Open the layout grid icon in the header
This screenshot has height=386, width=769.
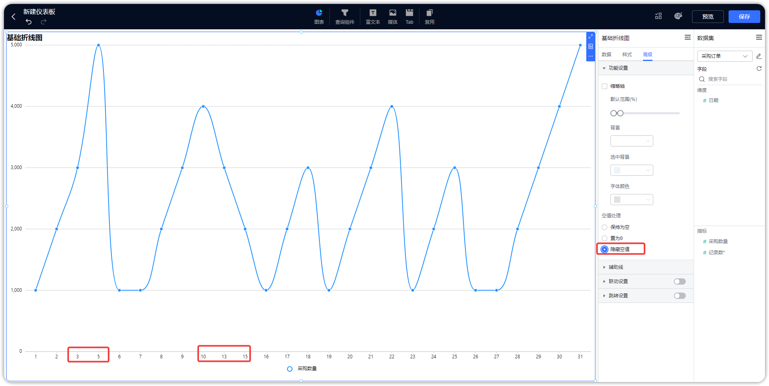(658, 16)
